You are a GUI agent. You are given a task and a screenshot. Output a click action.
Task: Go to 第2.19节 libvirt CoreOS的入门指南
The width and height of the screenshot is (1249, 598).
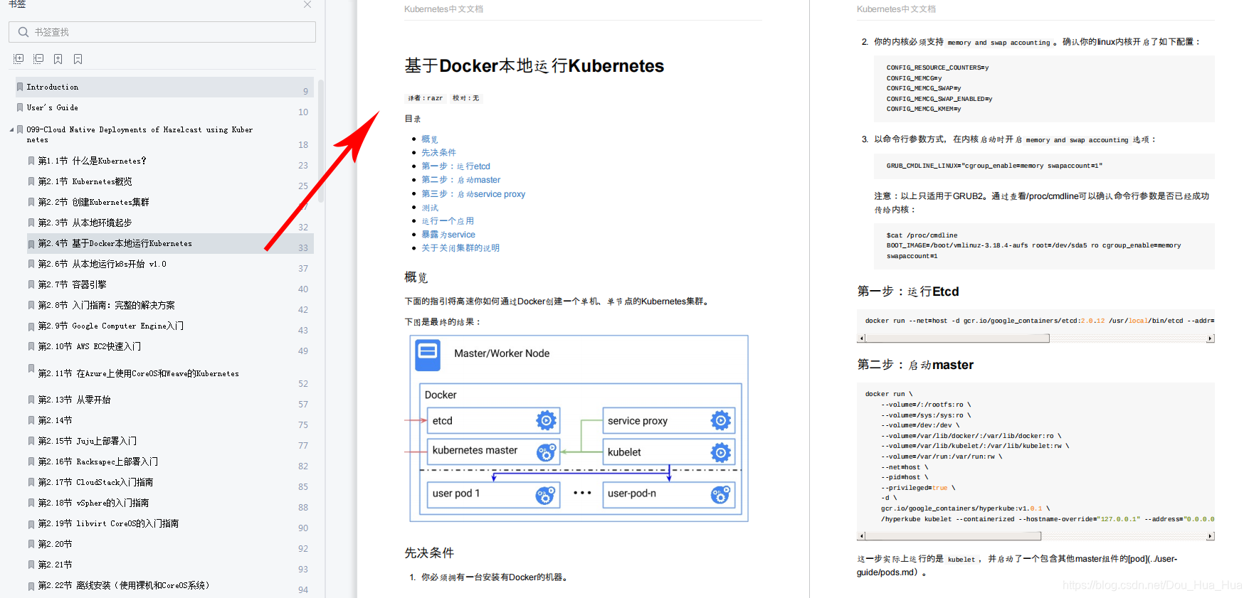(x=109, y=523)
